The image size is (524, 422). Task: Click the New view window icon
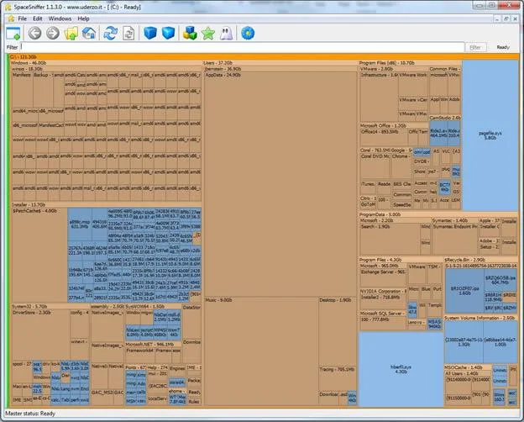click(x=13, y=33)
